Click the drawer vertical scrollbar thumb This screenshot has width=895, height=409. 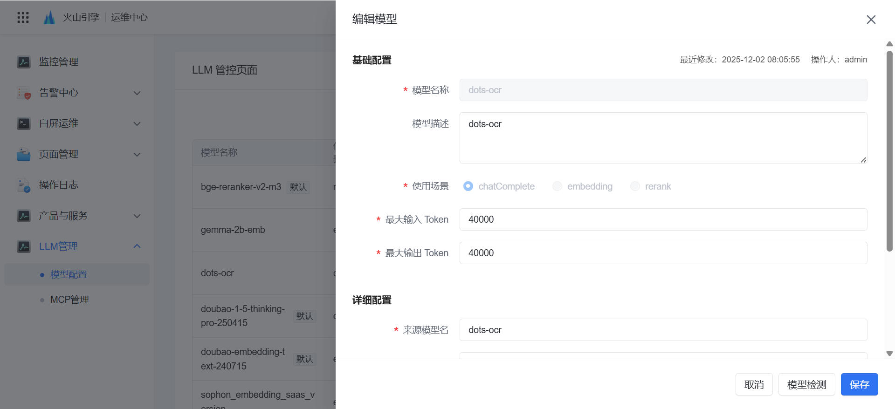(889, 151)
